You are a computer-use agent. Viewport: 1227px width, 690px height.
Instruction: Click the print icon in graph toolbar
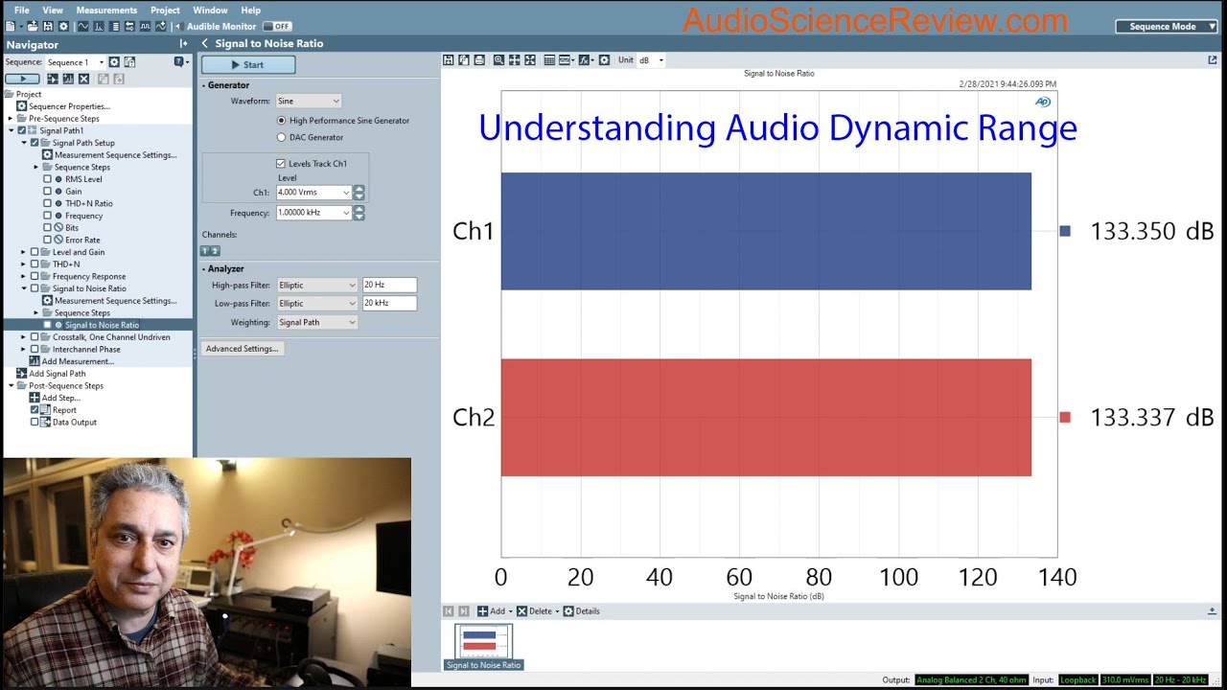pyautogui.click(x=479, y=60)
